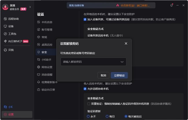Image resolution: width=188 pixels, height=120 pixels.
Task: Click the 取消 button in dialog
Action: point(103,75)
